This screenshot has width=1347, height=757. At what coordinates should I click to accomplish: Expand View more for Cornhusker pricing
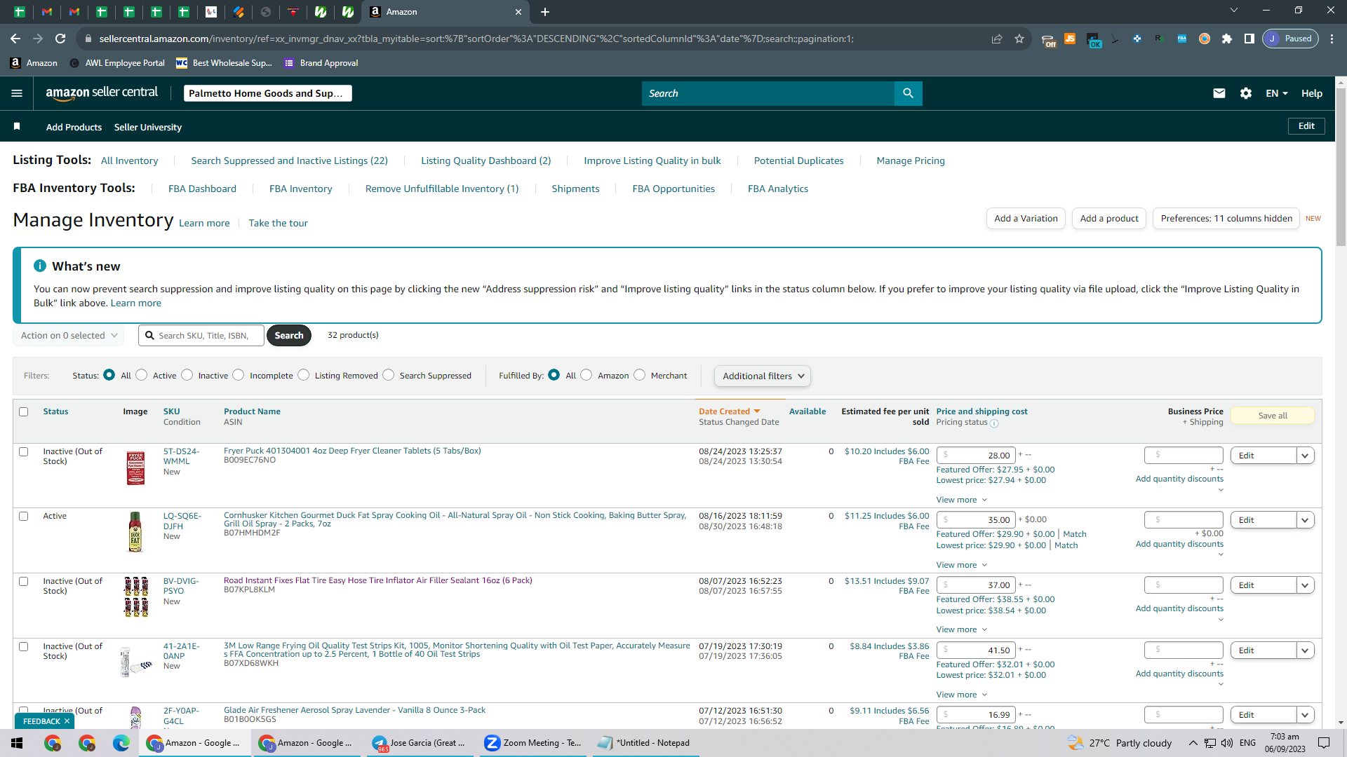point(962,565)
